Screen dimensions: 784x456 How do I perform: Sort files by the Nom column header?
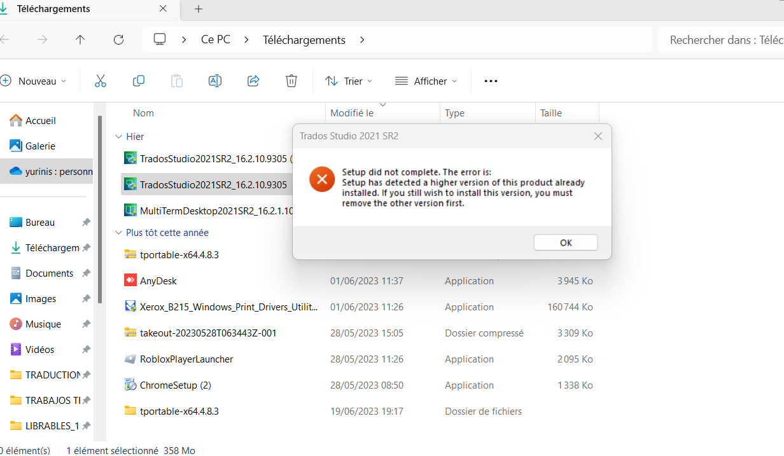[143, 113]
